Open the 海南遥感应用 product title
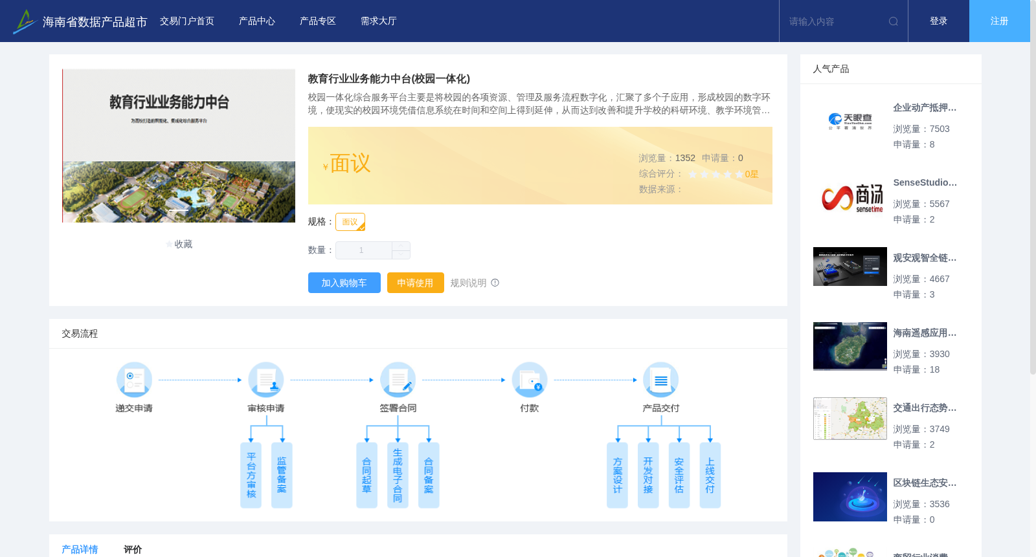This screenshot has width=1036, height=557. (925, 333)
